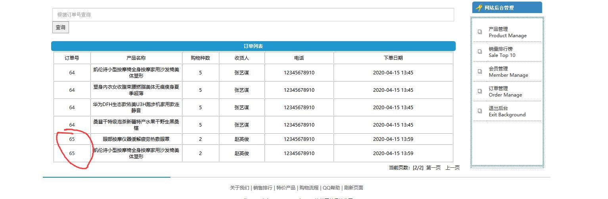Viewport: 608px width, 199px height.
Task: Click the 刷新页面 footer link
Action: pos(353,188)
